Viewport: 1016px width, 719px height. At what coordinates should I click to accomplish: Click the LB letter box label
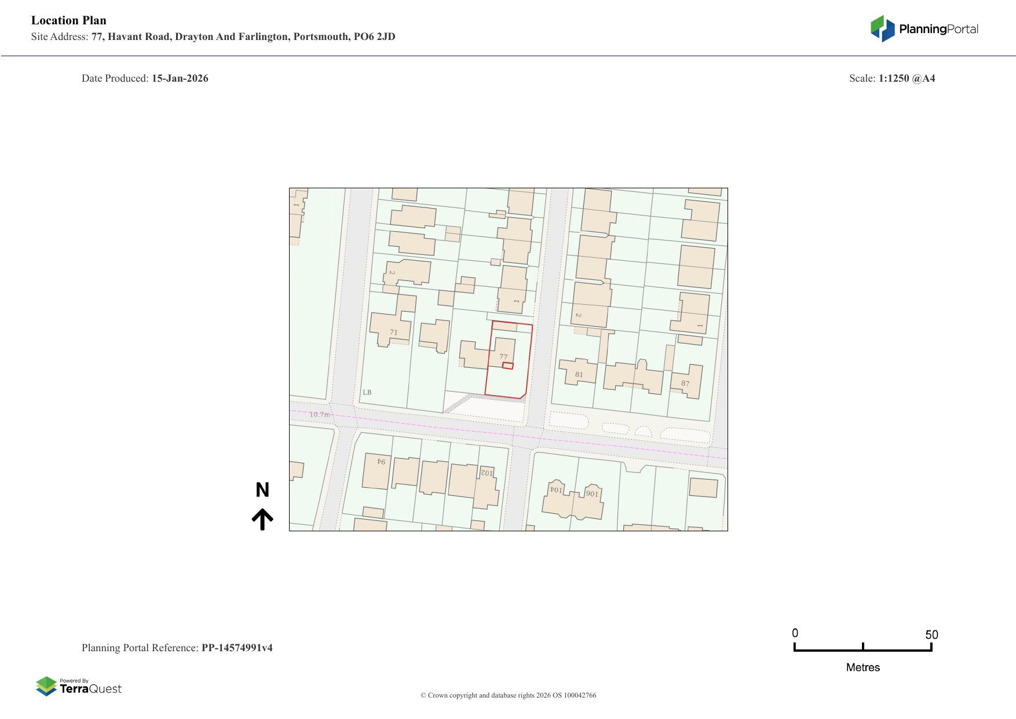point(367,392)
